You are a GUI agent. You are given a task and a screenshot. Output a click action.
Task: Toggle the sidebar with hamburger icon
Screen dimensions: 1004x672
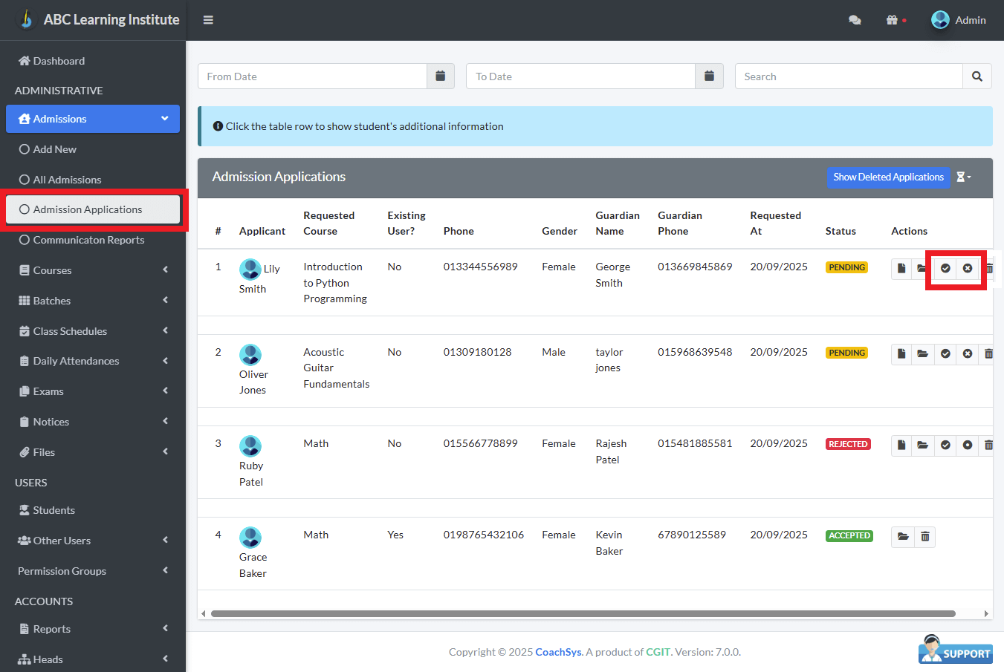click(208, 20)
